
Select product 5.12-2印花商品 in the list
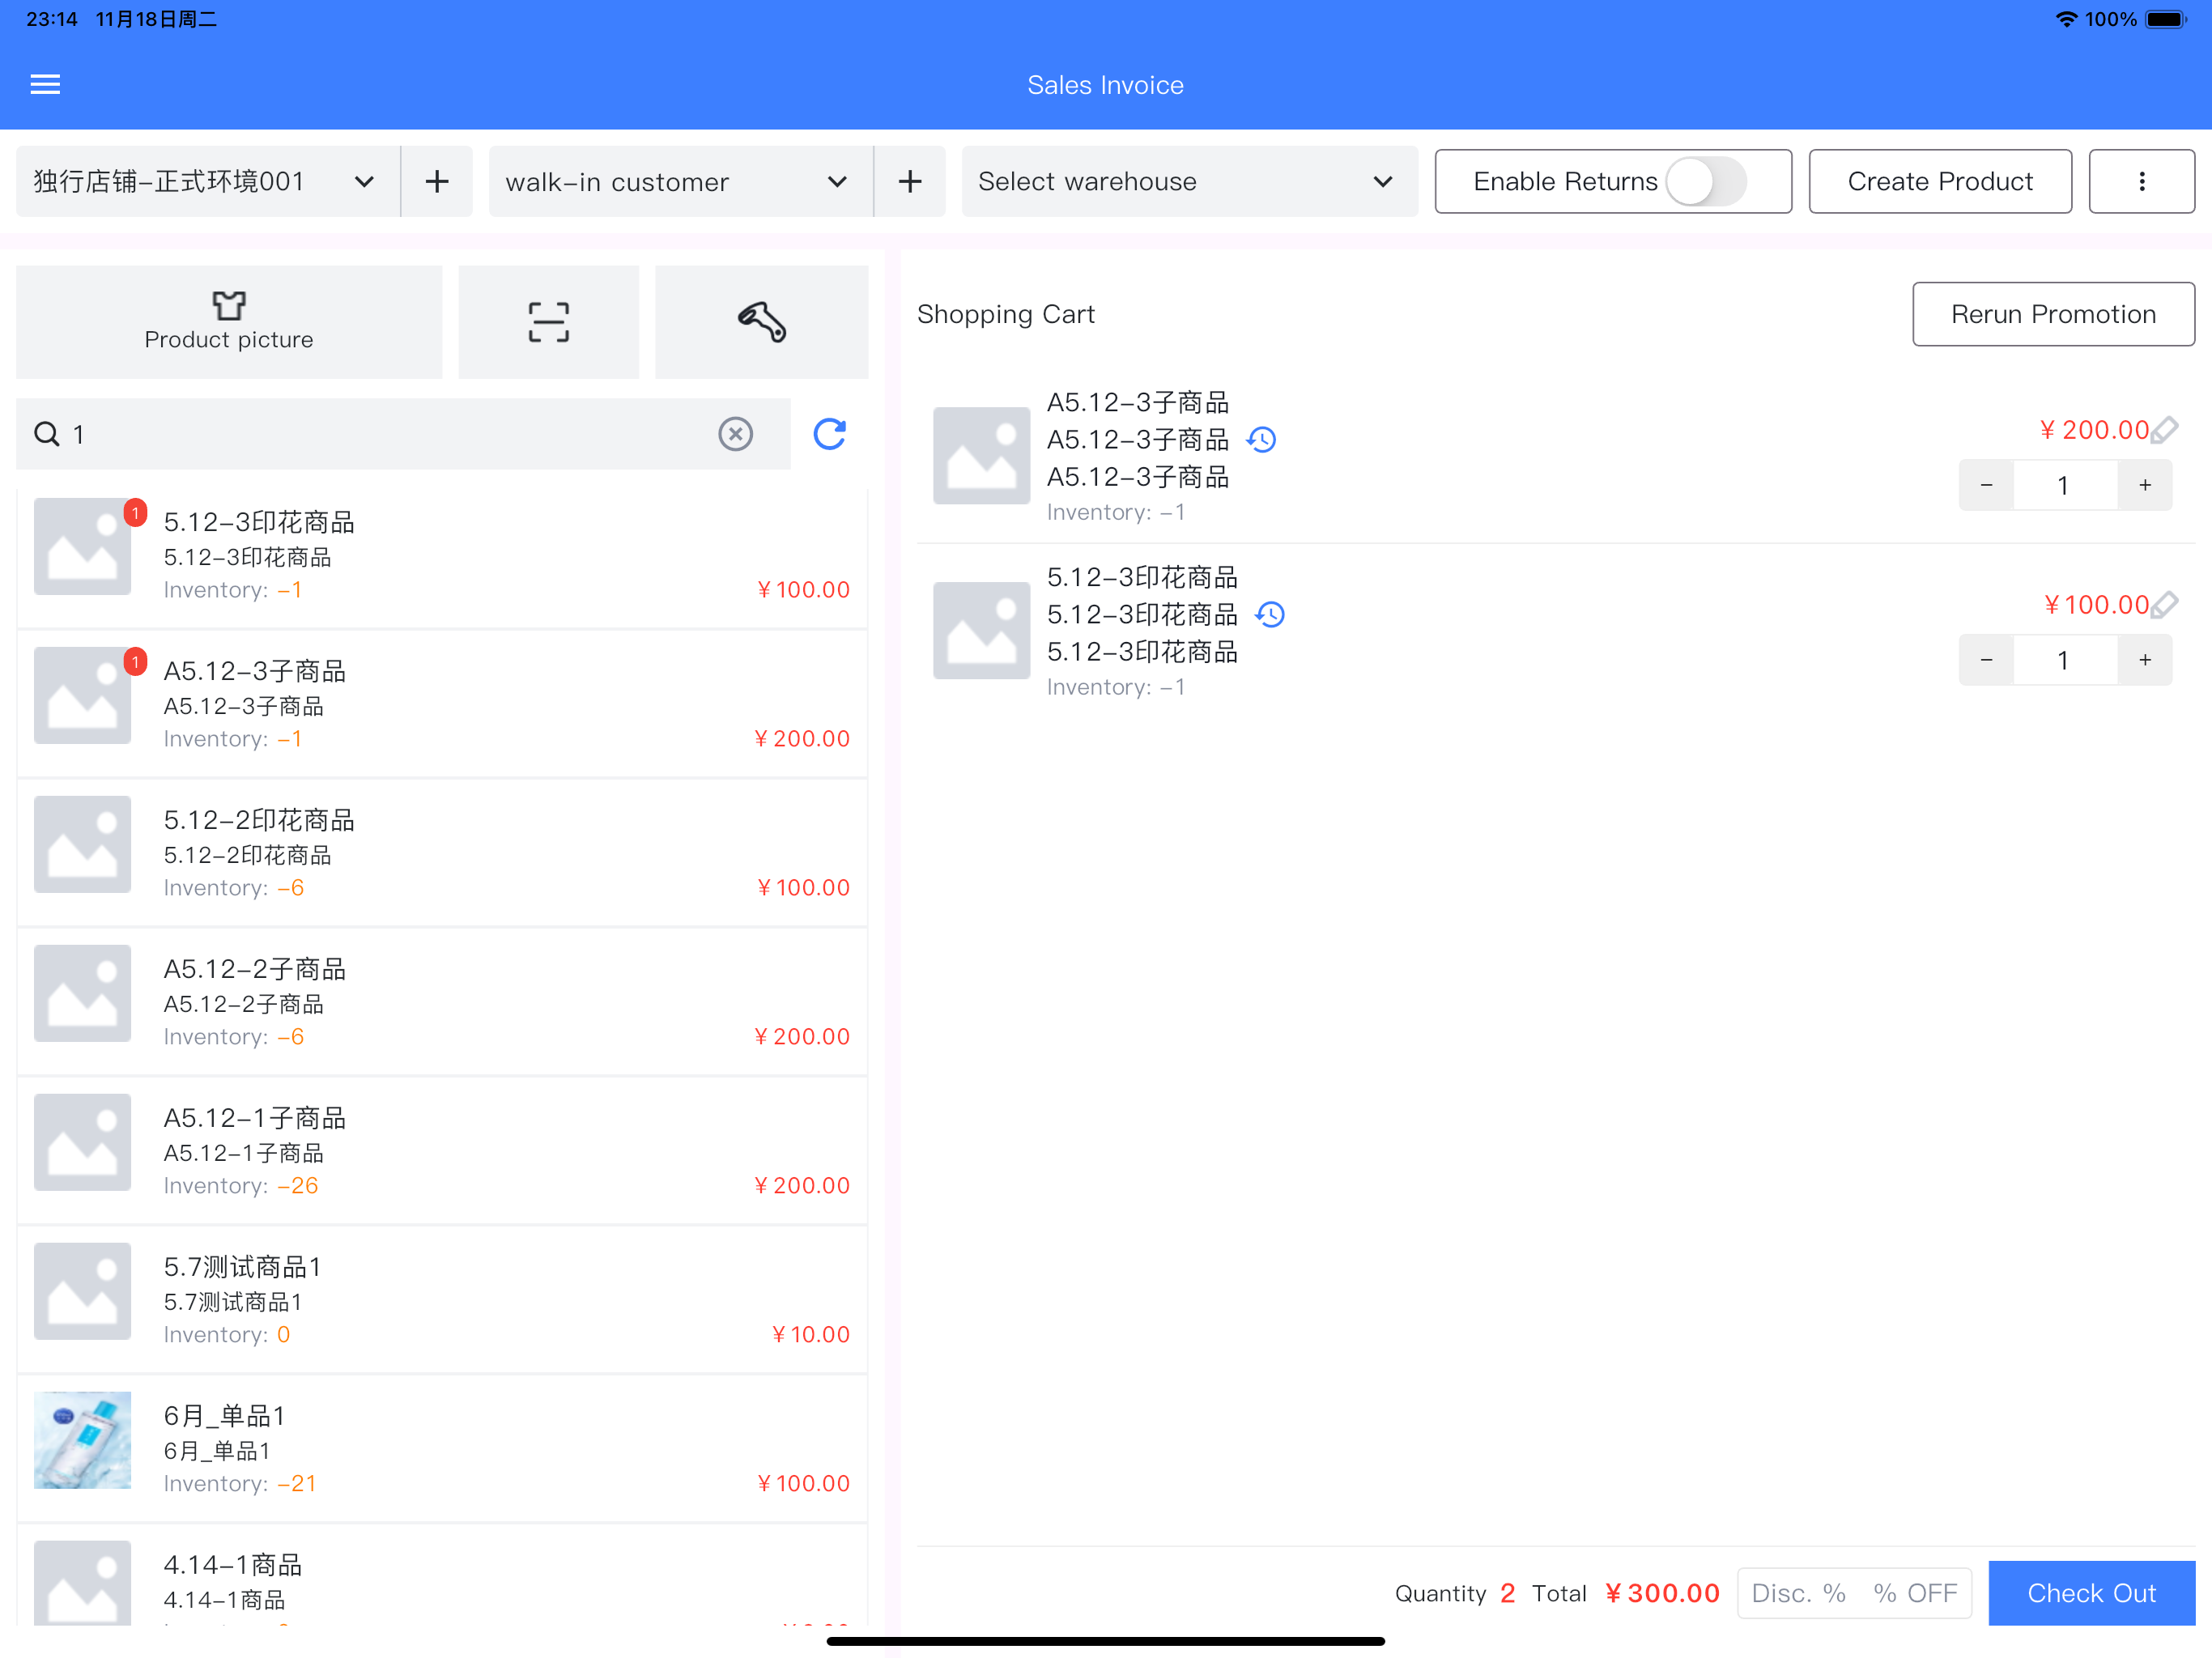point(442,853)
